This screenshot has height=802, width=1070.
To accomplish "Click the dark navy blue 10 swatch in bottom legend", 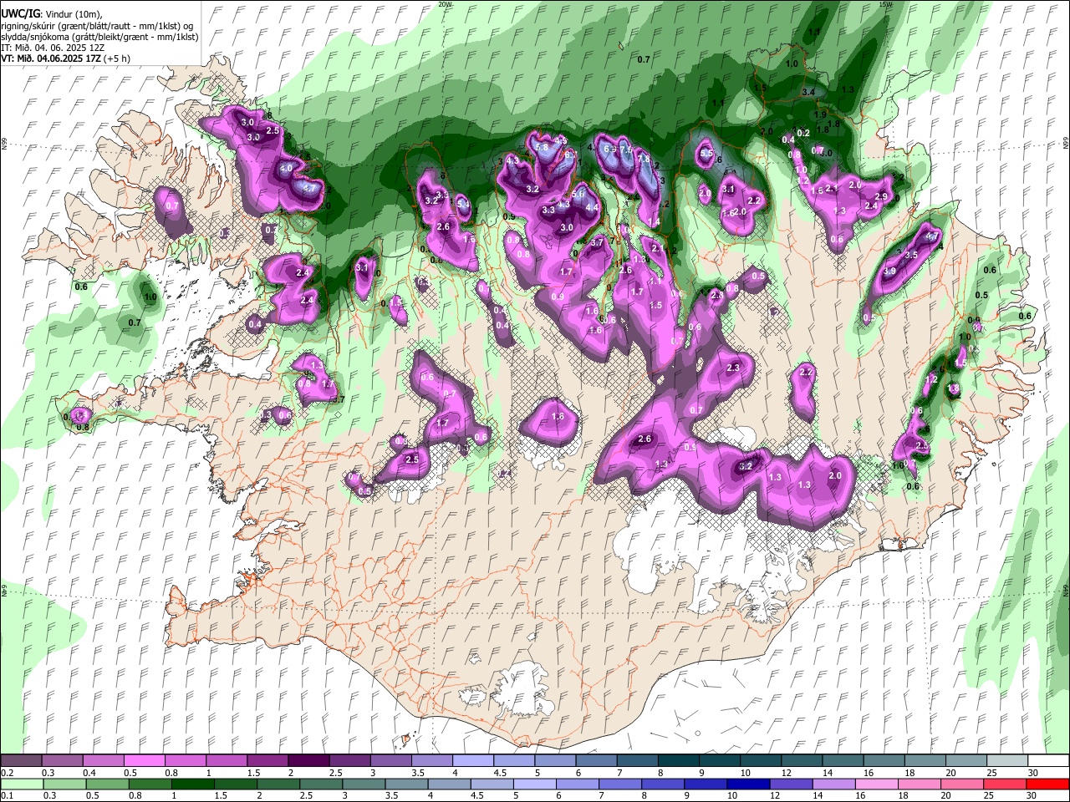I will click(748, 784).
